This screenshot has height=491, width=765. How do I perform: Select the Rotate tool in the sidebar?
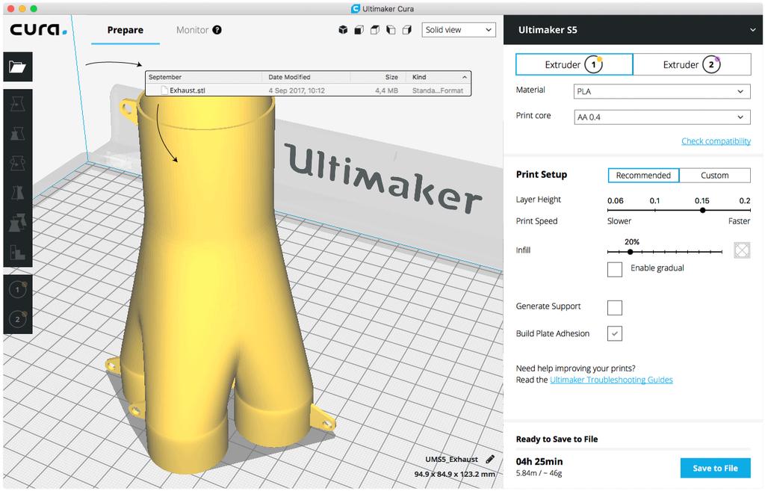pyautogui.click(x=18, y=163)
